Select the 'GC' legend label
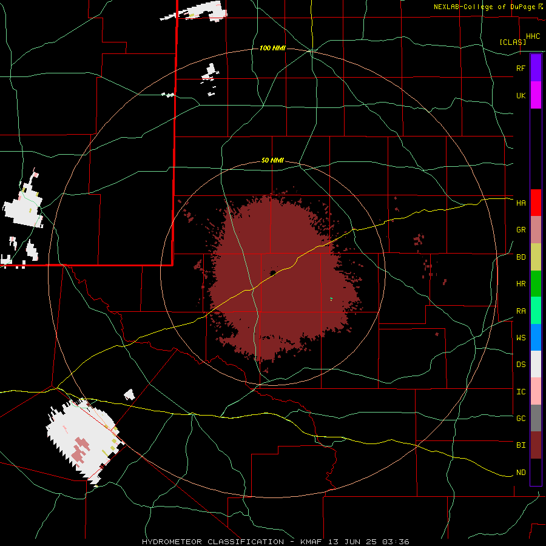This screenshot has height=546, width=546. [x=521, y=418]
